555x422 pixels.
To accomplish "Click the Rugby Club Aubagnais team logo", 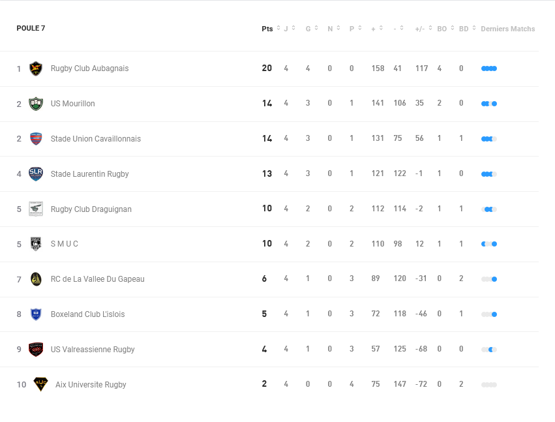I will point(36,68).
